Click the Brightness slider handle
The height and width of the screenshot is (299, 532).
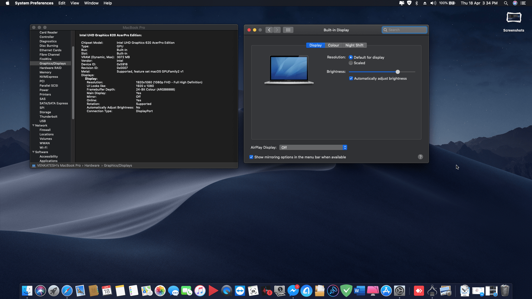(398, 72)
